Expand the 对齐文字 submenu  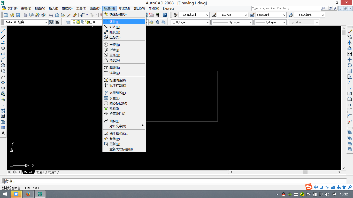click(x=124, y=126)
